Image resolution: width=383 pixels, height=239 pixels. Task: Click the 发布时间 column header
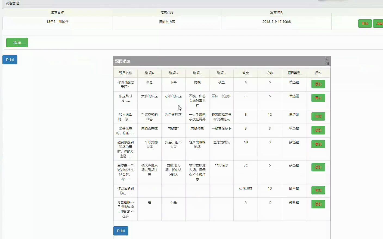coord(277,12)
